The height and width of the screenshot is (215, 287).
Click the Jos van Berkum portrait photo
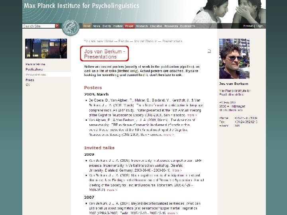[234, 59]
